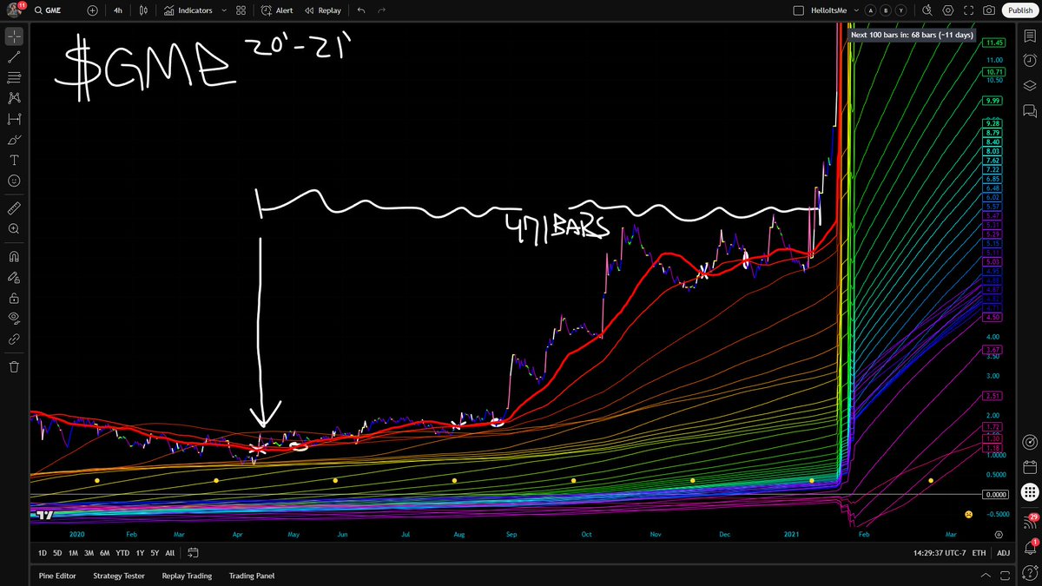Remove drawings with trash icon
This screenshot has width=1042, height=586.
[14, 366]
